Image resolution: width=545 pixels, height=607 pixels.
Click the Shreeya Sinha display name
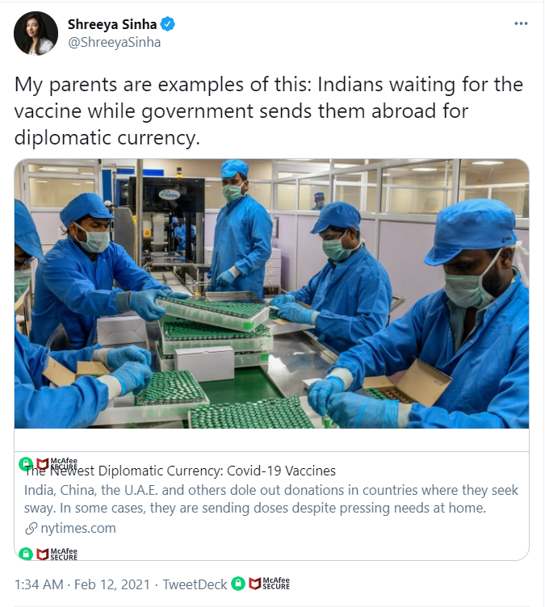click(112, 24)
